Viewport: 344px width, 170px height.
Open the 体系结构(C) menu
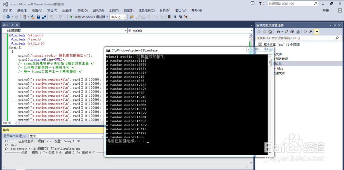pyautogui.click(x=147, y=11)
